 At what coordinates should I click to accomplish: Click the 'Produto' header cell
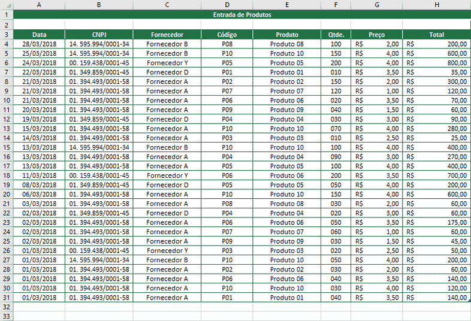click(x=287, y=35)
